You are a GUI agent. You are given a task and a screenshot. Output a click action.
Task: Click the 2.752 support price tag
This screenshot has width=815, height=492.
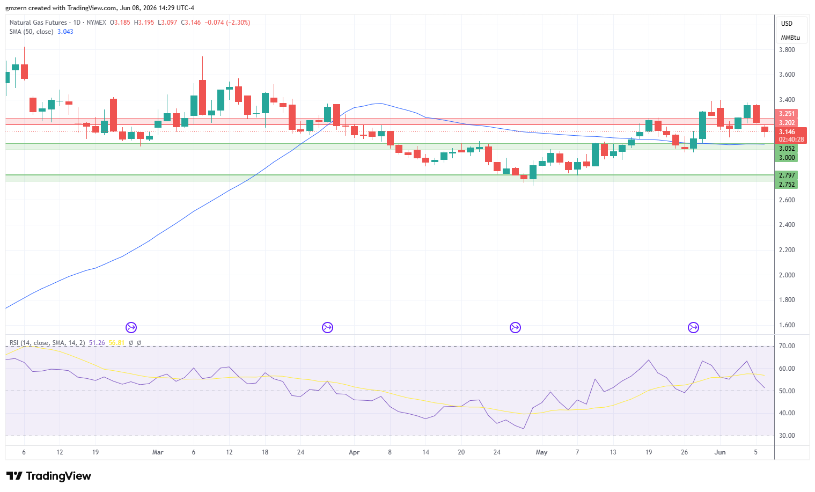(787, 185)
